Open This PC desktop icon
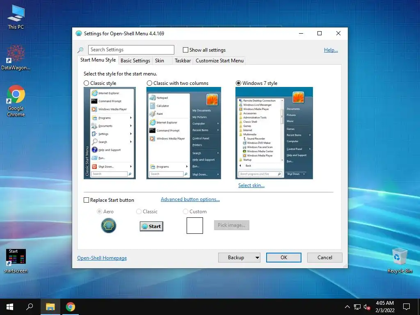The width and height of the screenshot is (420, 315). pos(16,16)
